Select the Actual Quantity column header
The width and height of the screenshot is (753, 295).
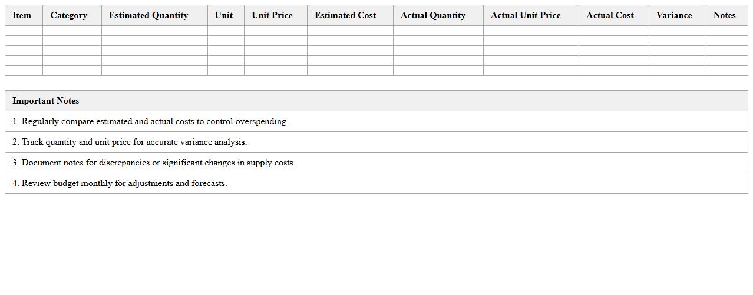click(433, 15)
